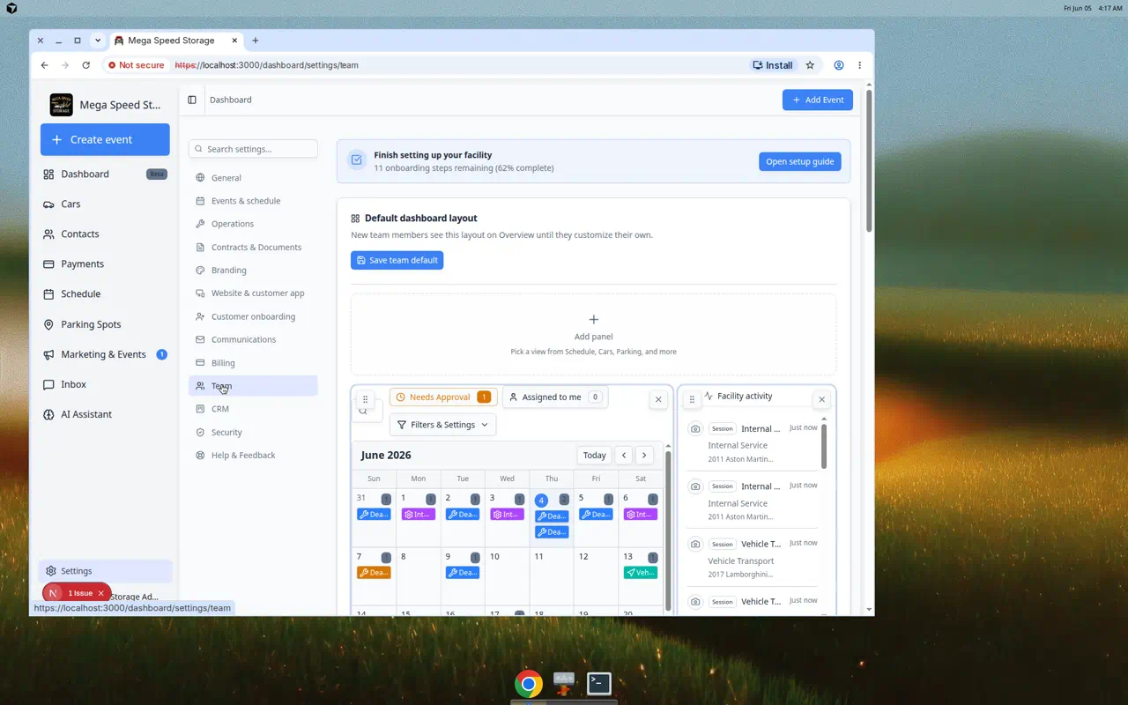Screen dimensions: 1128x705
Task: Click the Today button in calendar
Action: coord(595,455)
